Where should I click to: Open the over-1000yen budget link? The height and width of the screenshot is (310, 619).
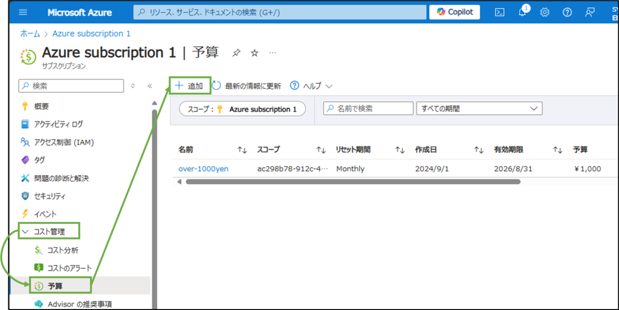203,168
